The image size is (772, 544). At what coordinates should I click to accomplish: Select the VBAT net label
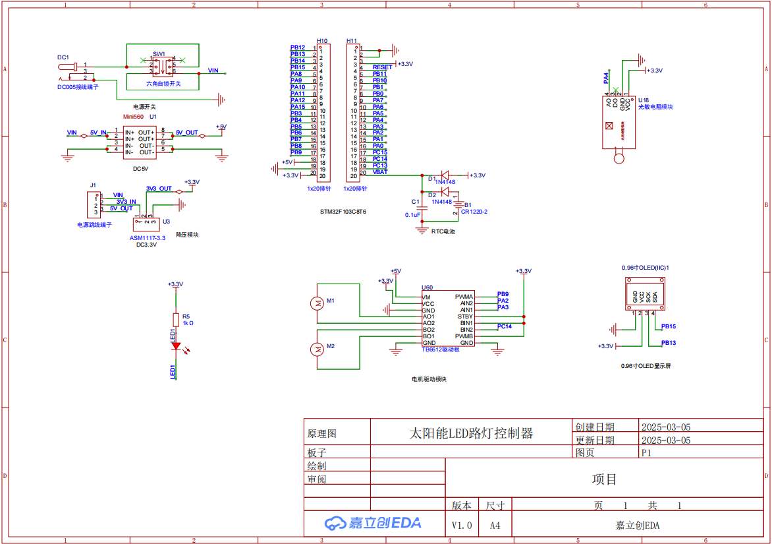coord(380,172)
